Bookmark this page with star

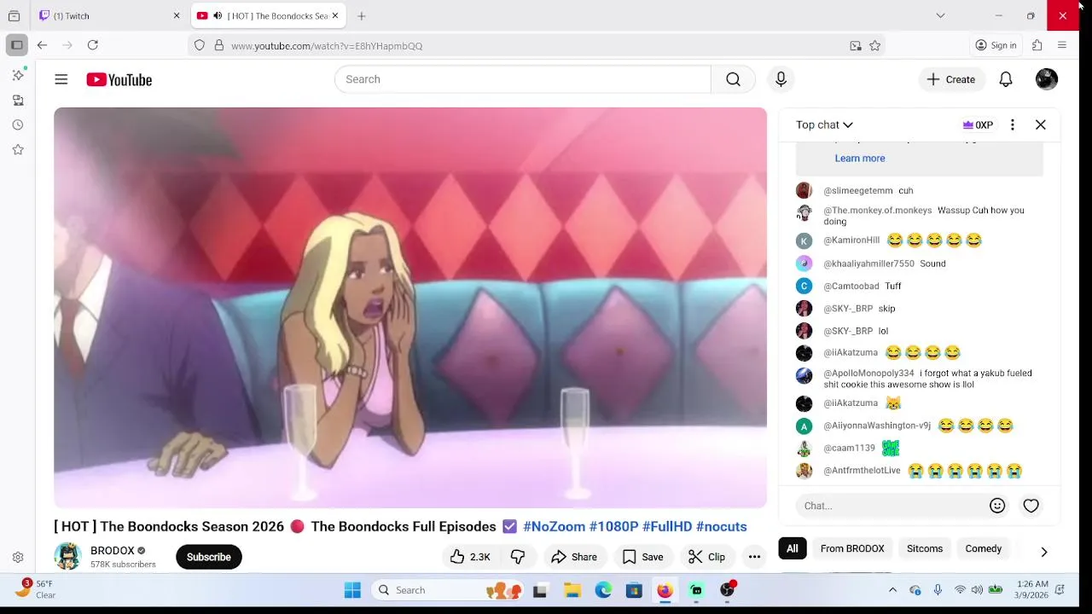click(x=874, y=46)
